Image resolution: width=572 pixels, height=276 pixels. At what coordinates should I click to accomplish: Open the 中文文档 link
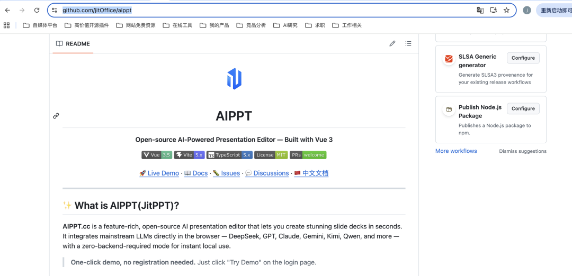[x=311, y=173]
